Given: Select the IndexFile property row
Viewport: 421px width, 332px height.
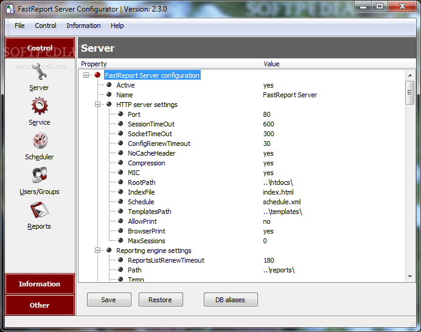Looking at the screenshot, I should (141, 192).
